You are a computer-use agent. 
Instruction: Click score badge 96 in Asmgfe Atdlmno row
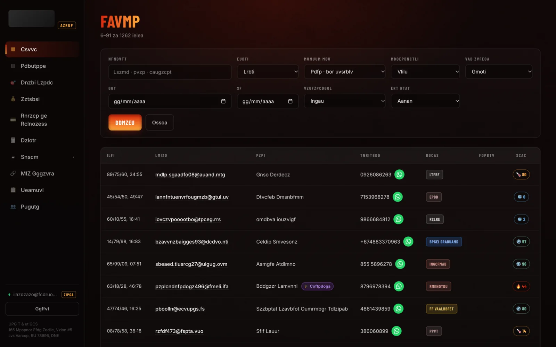(521, 264)
